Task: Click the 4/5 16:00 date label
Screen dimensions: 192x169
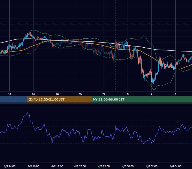Action: click(x=33, y=166)
